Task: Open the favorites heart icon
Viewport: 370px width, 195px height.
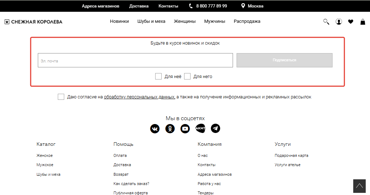Action: pyautogui.click(x=351, y=22)
